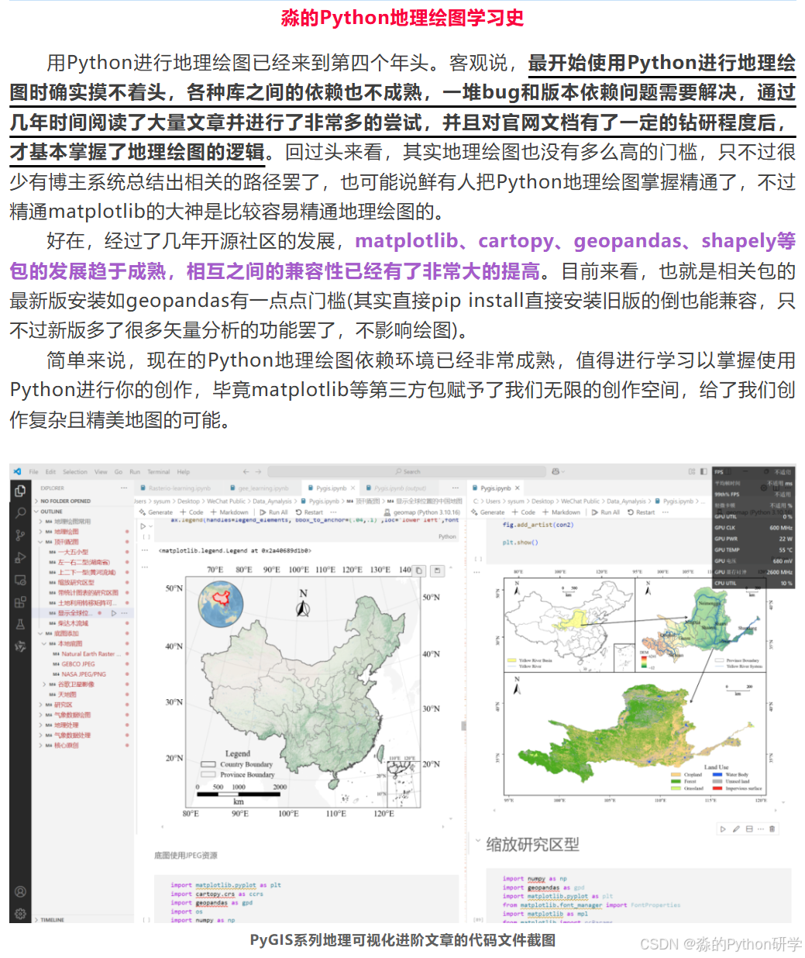Viewport: 805px width, 958px height.
Task: Switch to the gee_learning.ipynb tab
Action: (x=259, y=488)
